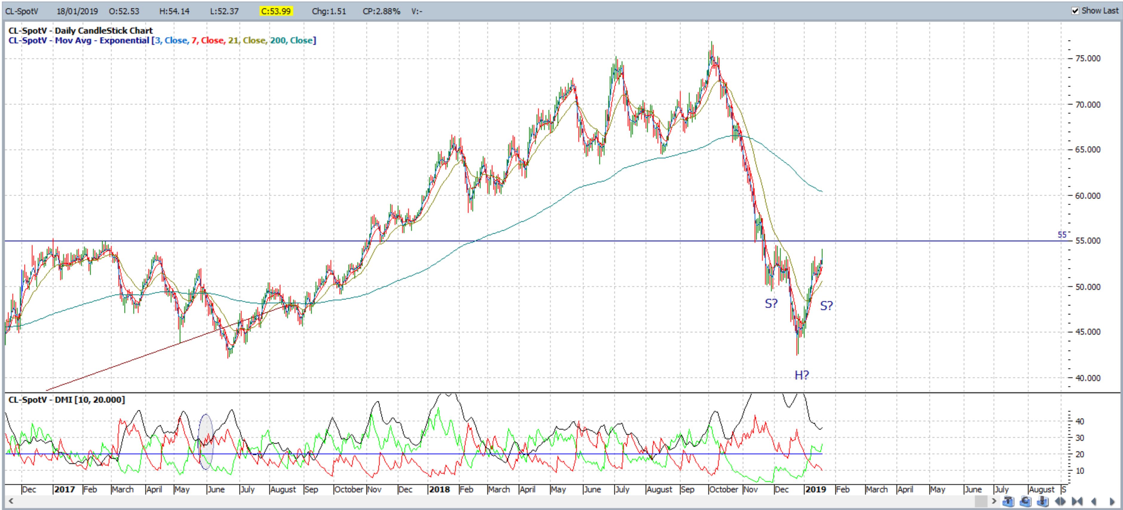Click the expand-chart outward double arrows icon
The width and height of the screenshot is (1123, 510).
click(x=1060, y=501)
